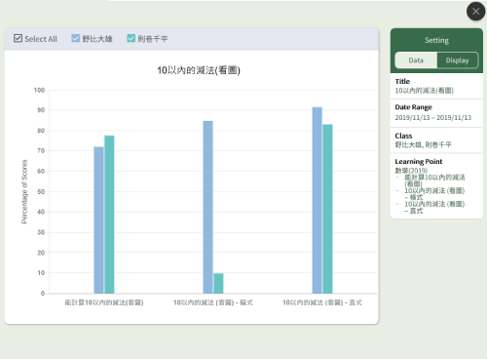Click the Class value 野比大雄, 剛卷千平
The height and width of the screenshot is (359, 487).
423,144
